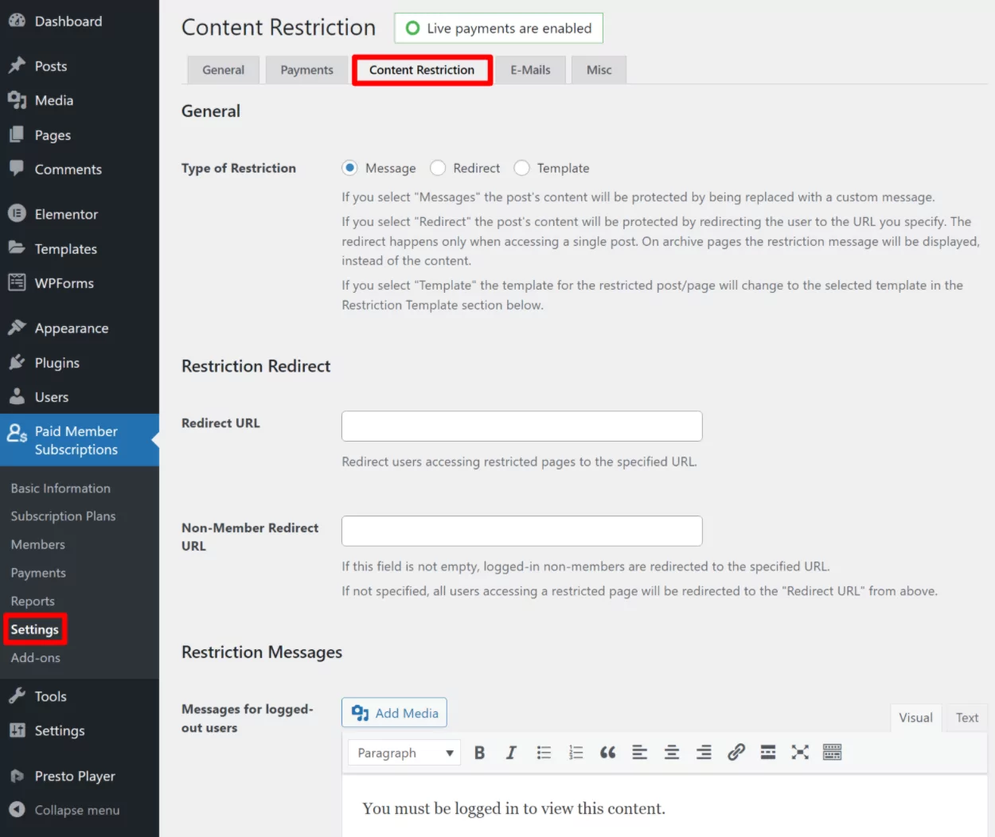Select the Template restriction type
Viewport: 995px width, 837px height.
(x=521, y=168)
